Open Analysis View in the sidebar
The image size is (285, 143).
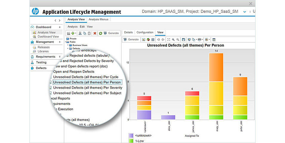pyautogui.click(x=47, y=32)
